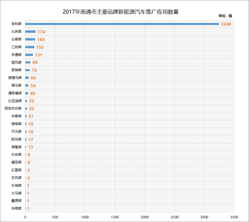Select the 北京牌 category label
This screenshot has height=222, width=249.
[x=16, y=32]
